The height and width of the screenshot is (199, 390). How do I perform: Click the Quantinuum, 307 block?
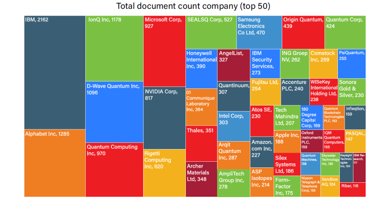233,96
